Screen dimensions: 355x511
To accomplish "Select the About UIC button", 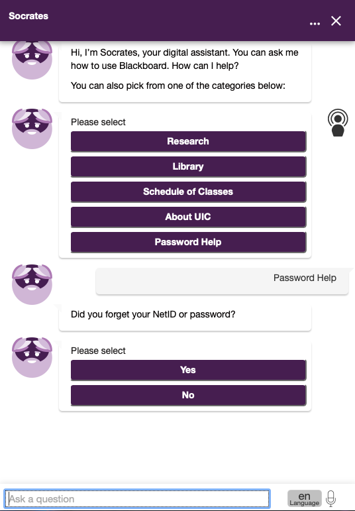I will click(x=188, y=217).
